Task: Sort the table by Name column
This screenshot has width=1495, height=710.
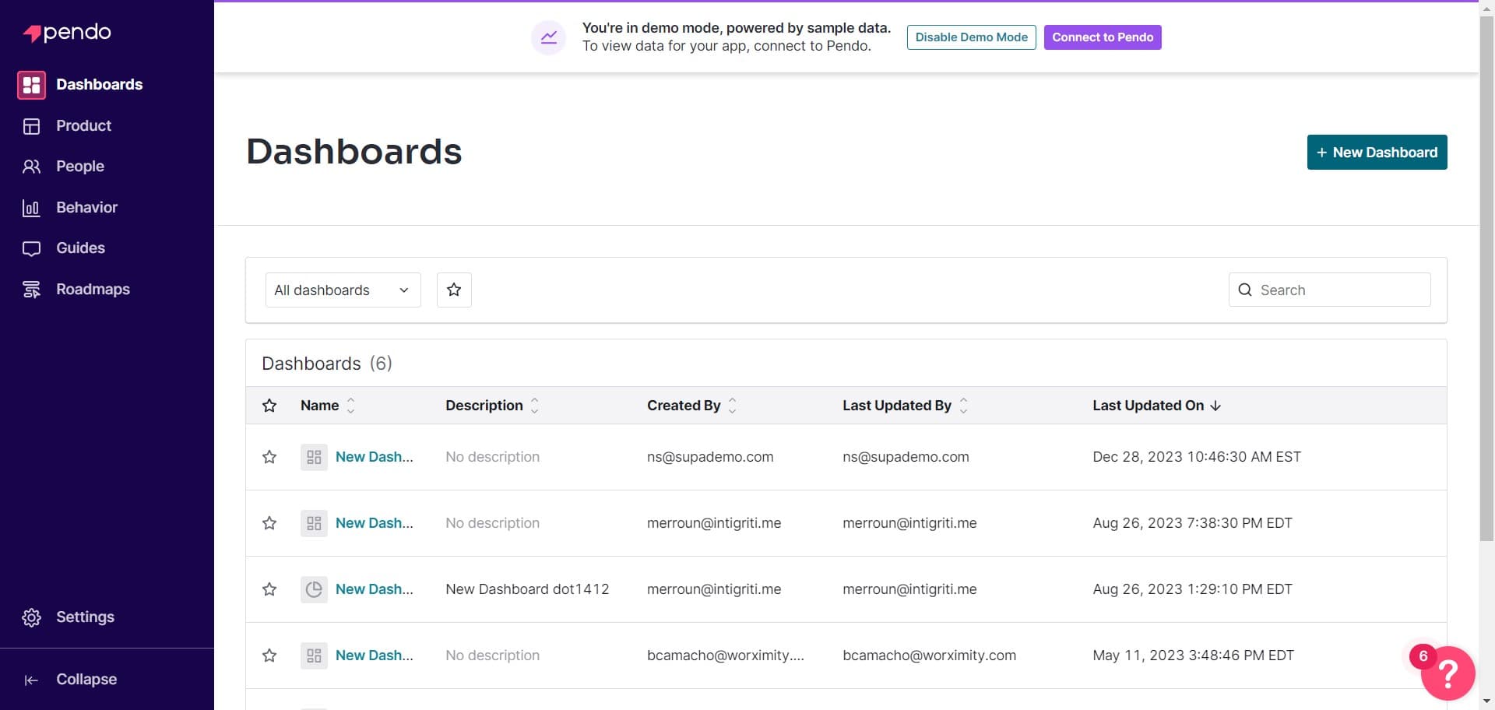Action: [350, 405]
